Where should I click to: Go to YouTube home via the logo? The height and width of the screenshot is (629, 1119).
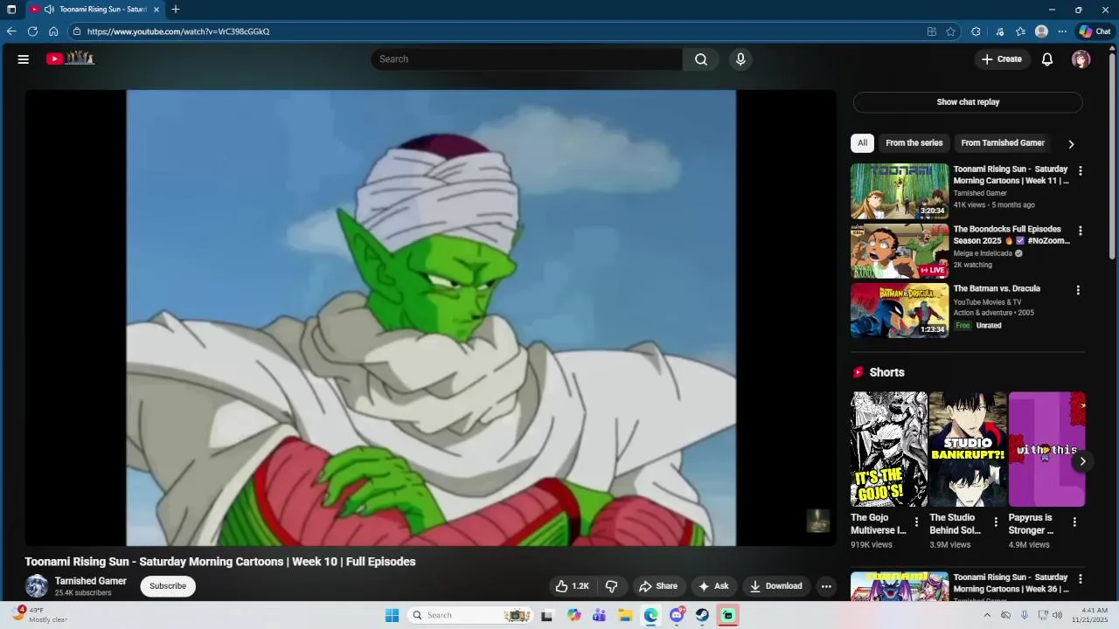70,59
